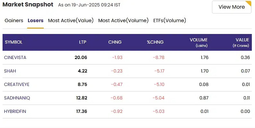Open the Most Active(Value) tab
The height and width of the screenshot is (128, 255).
(x=71, y=21)
